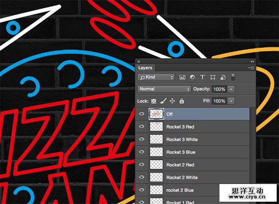This screenshot has width=279, height=204.
Task: Select layer name "Rocket 3 Red"
Action: [180, 127]
